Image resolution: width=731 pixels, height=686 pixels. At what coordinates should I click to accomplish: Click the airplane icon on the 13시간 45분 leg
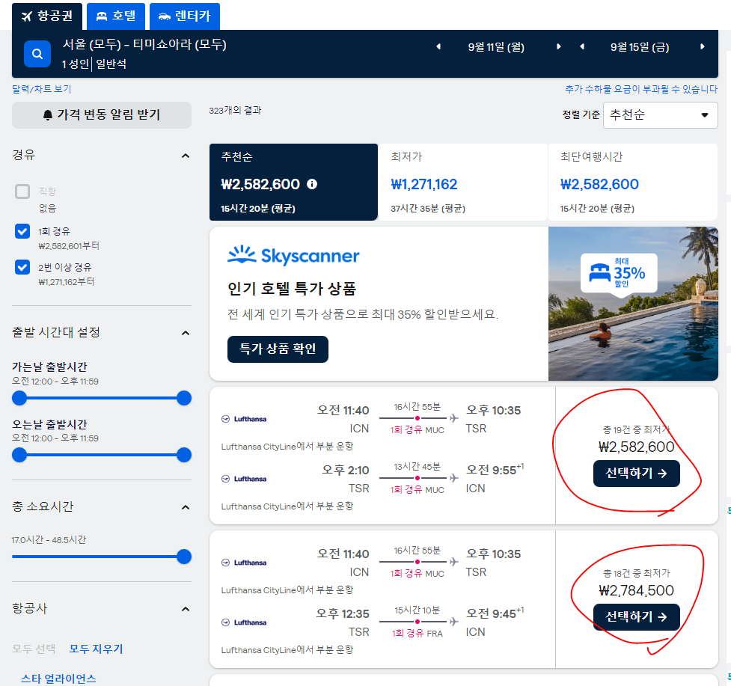coord(453,478)
